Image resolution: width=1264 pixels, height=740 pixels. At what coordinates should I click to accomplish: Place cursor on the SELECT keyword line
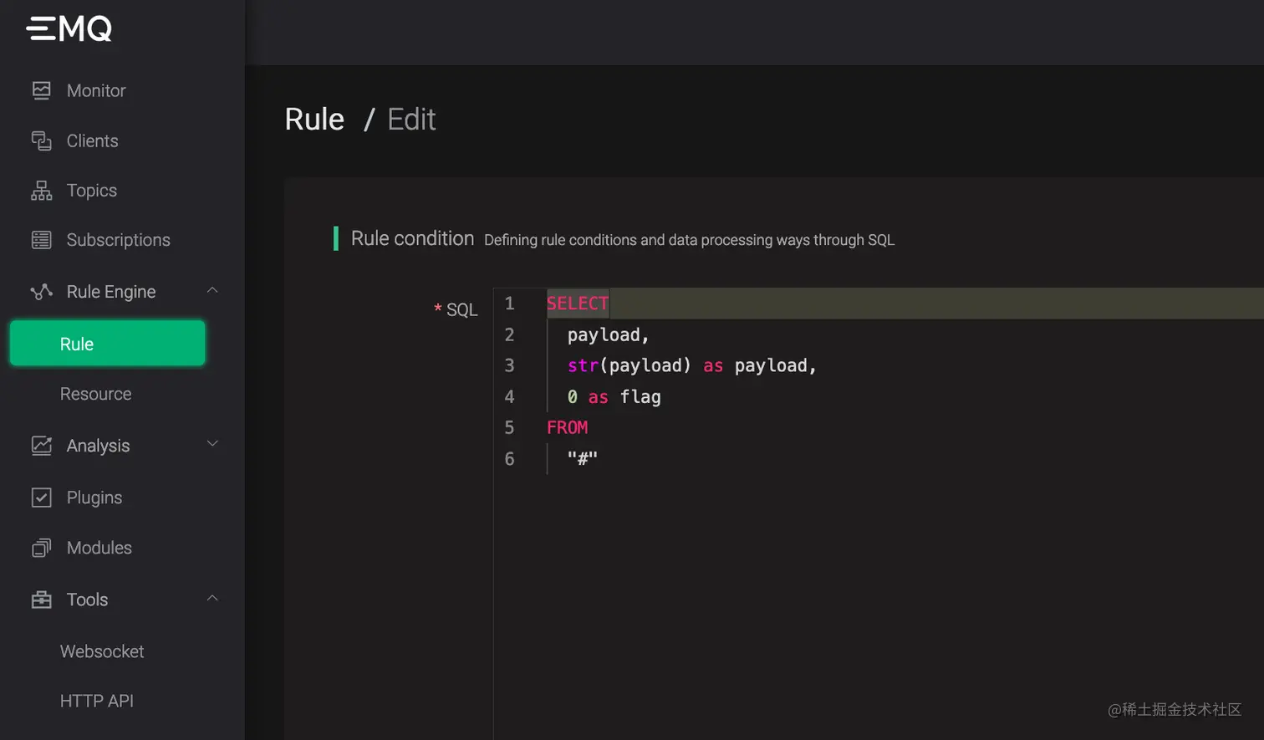click(578, 304)
